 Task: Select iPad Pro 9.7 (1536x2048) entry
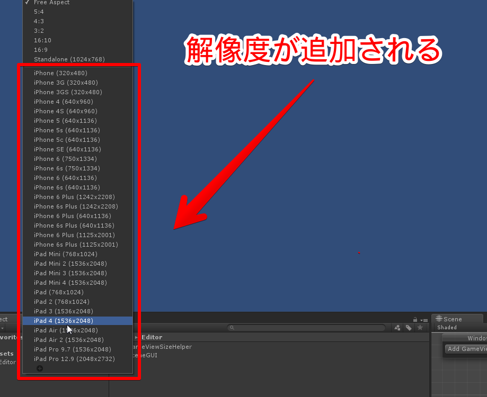click(78, 349)
